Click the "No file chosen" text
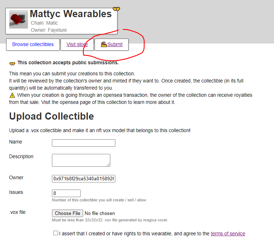The image size is (274, 246). coord(100,214)
